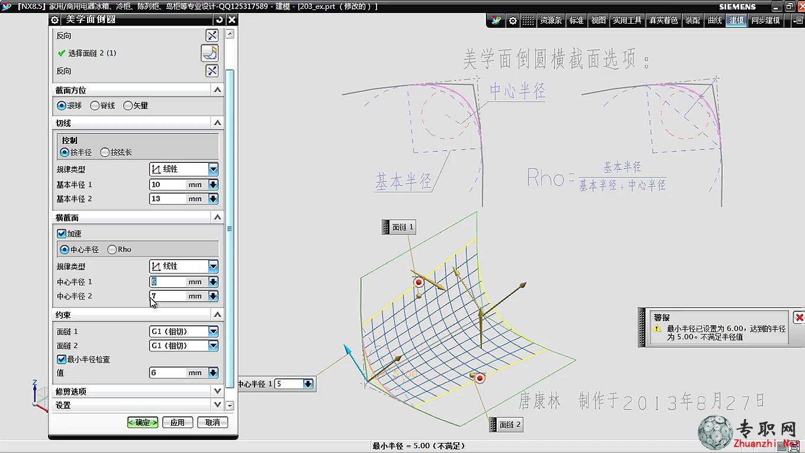Viewport: 805px width, 453px height.
Task: Expand the 修剪选项 section
Action: click(x=217, y=391)
